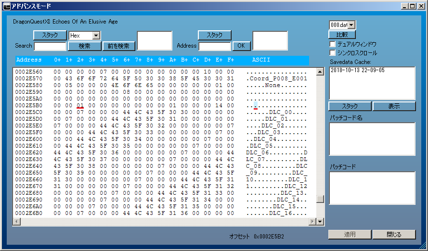Expand the 000.dat file dropdown
Screen dimensions: 428x251
coord(351,25)
